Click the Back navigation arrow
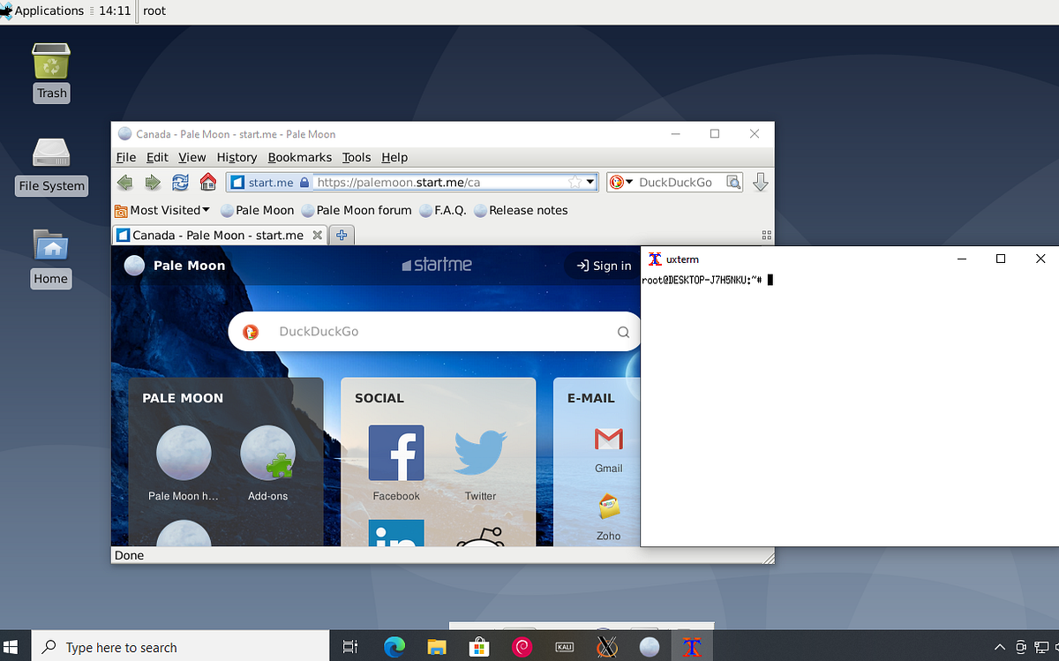1059x661 pixels. tap(124, 182)
